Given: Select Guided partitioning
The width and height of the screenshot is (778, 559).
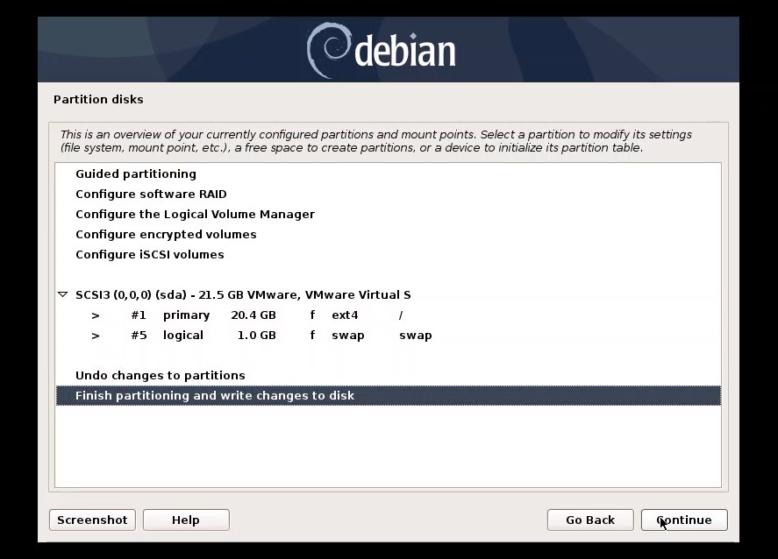Looking at the screenshot, I should pyautogui.click(x=135, y=174).
